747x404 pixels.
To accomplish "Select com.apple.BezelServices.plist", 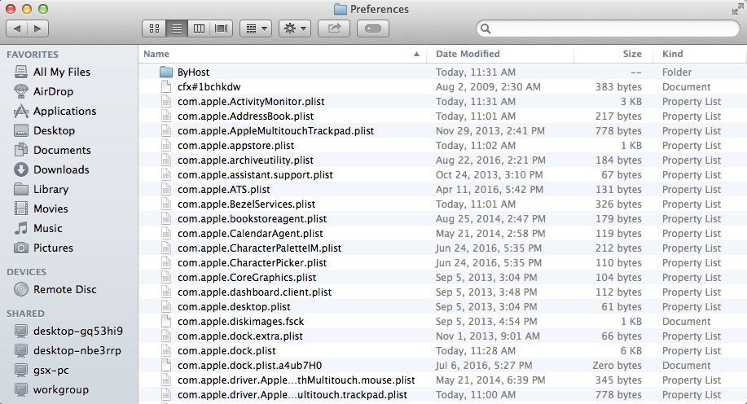I will [x=246, y=204].
